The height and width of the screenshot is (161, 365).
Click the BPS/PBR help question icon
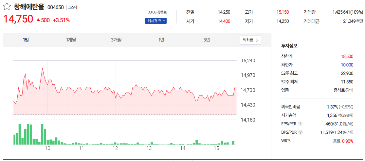(x=301, y=133)
